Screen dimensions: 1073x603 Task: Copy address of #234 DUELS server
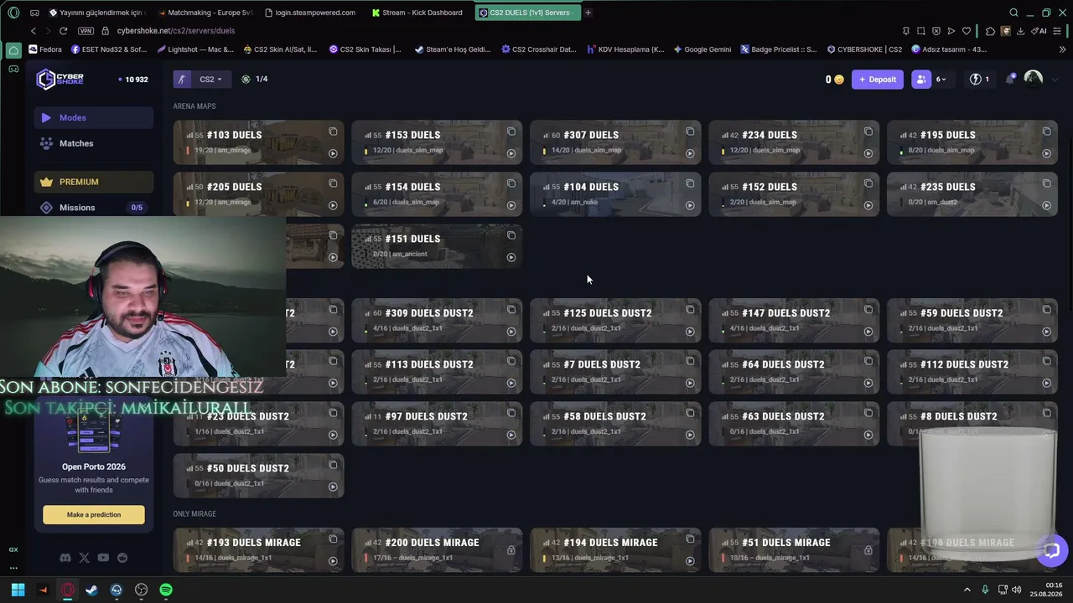[x=868, y=131]
